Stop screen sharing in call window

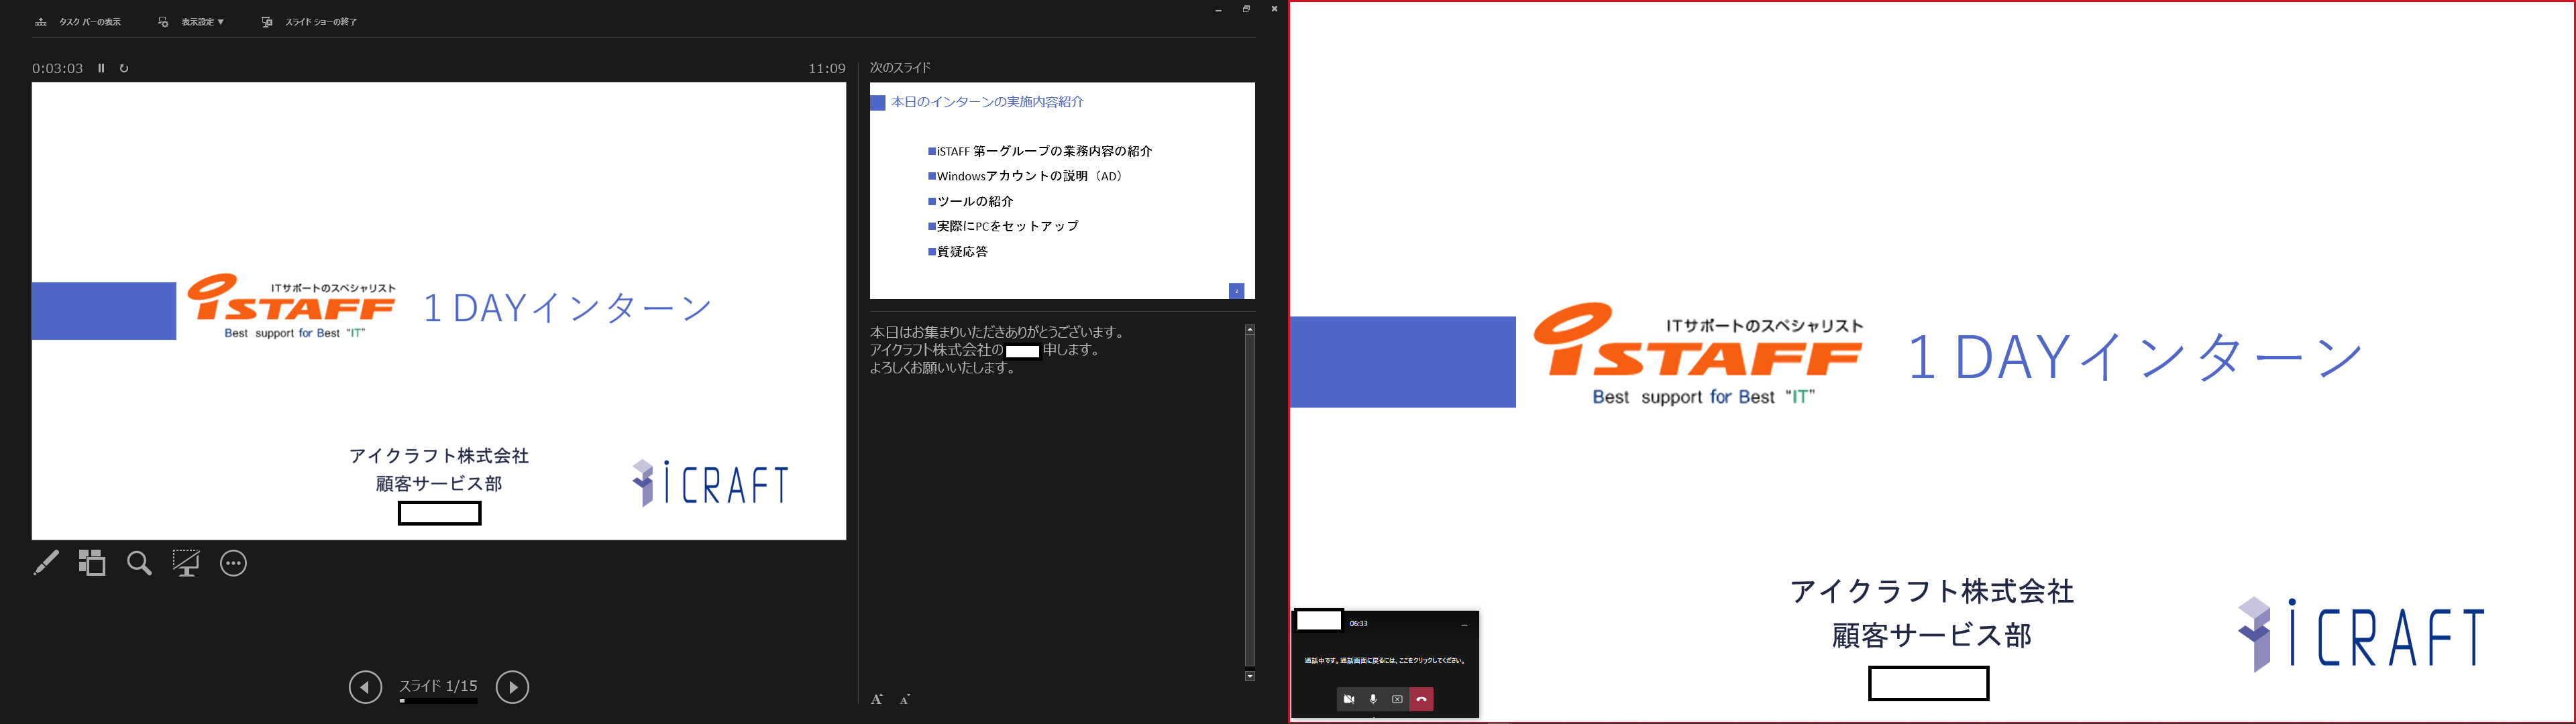[x=1397, y=699]
